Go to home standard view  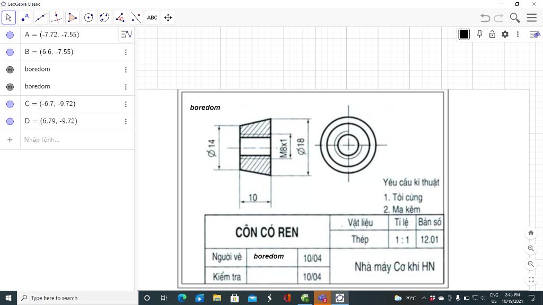pos(530,233)
